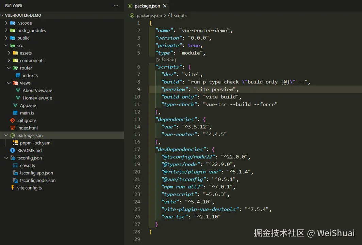Collapse nested files under package.json
Screen dimensions: 362x245
click(x=6, y=135)
